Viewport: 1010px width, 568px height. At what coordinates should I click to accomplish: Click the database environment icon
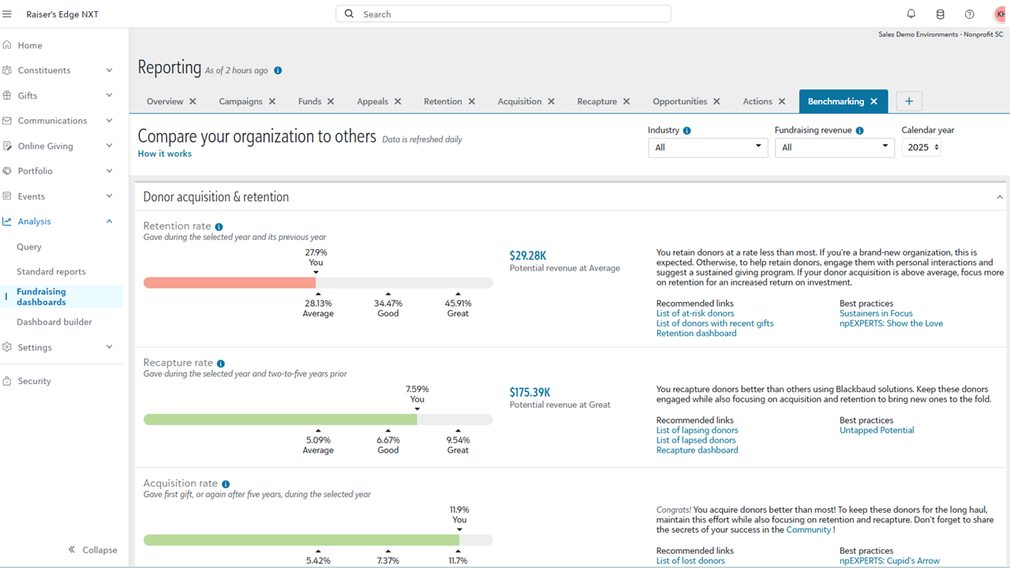pos(940,14)
